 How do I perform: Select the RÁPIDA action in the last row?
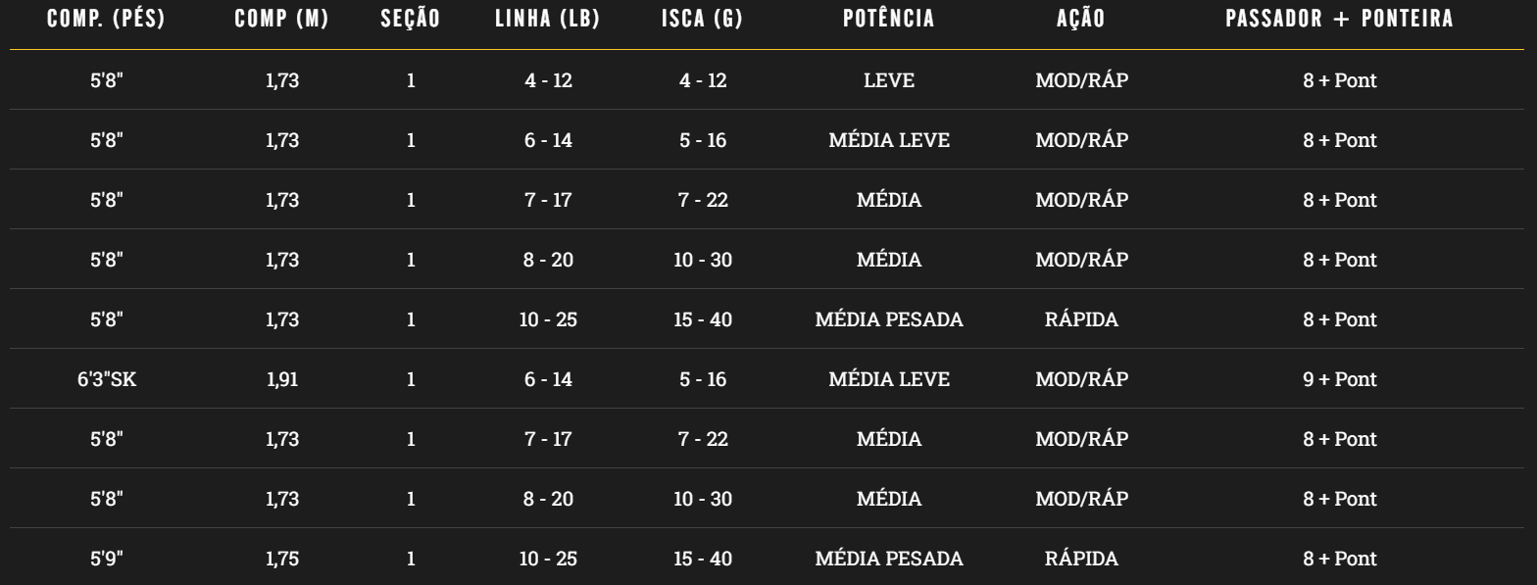pos(1081,559)
